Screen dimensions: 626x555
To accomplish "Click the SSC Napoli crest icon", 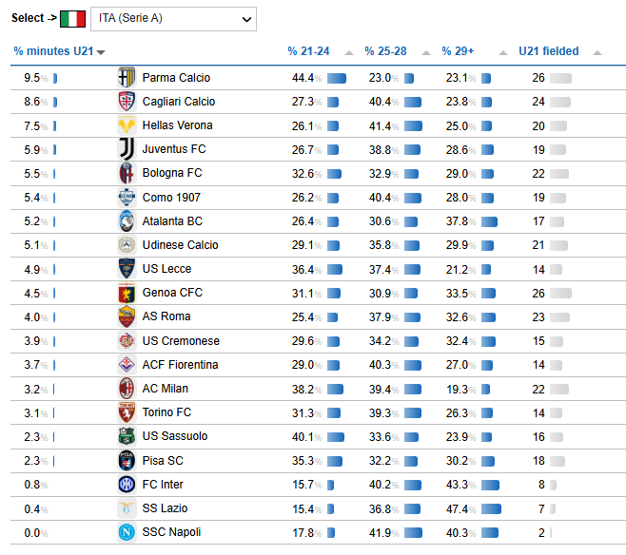I will pyautogui.click(x=127, y=532).
